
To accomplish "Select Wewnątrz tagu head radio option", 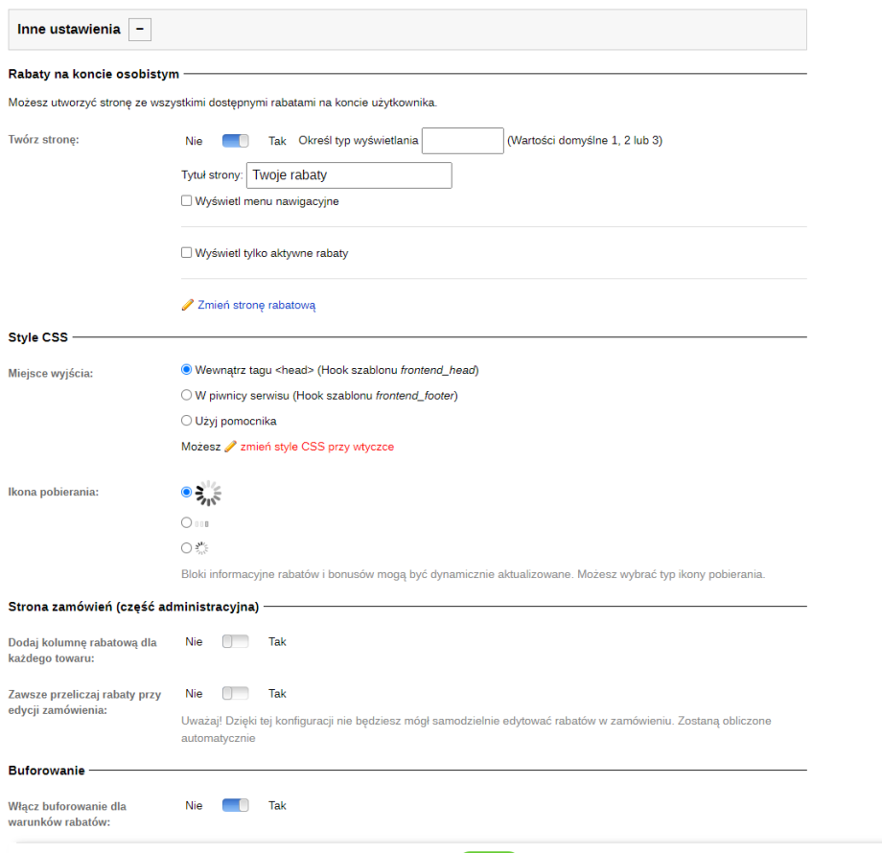I will pyautogui.click(x=187, y=370).
